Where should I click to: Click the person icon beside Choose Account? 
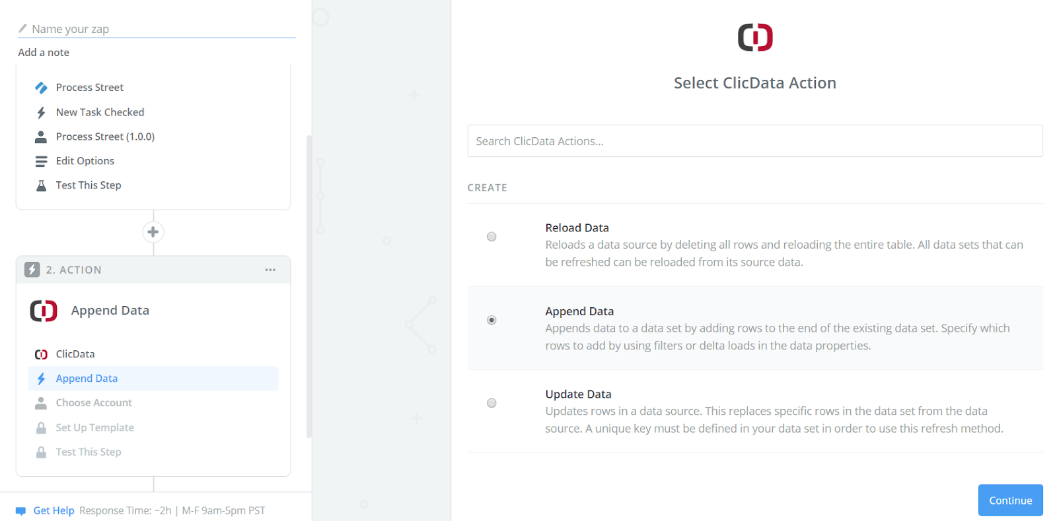(x=41, y=403)
